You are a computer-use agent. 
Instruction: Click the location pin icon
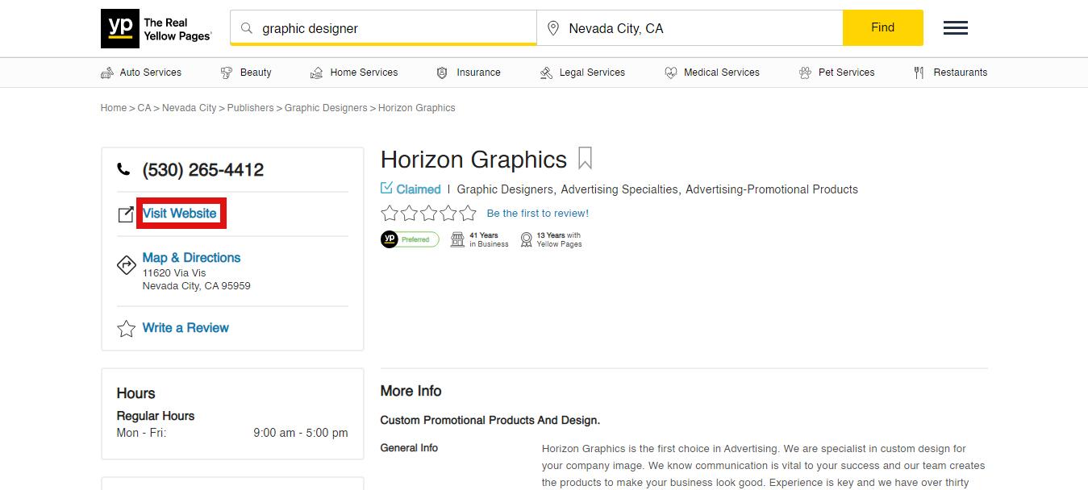pos(553,28)
